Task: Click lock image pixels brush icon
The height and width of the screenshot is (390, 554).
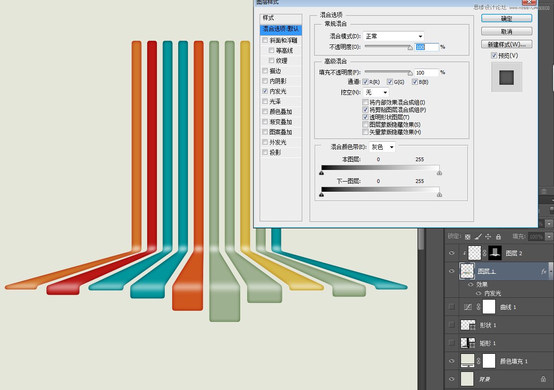Action: (x=478, y=237)
